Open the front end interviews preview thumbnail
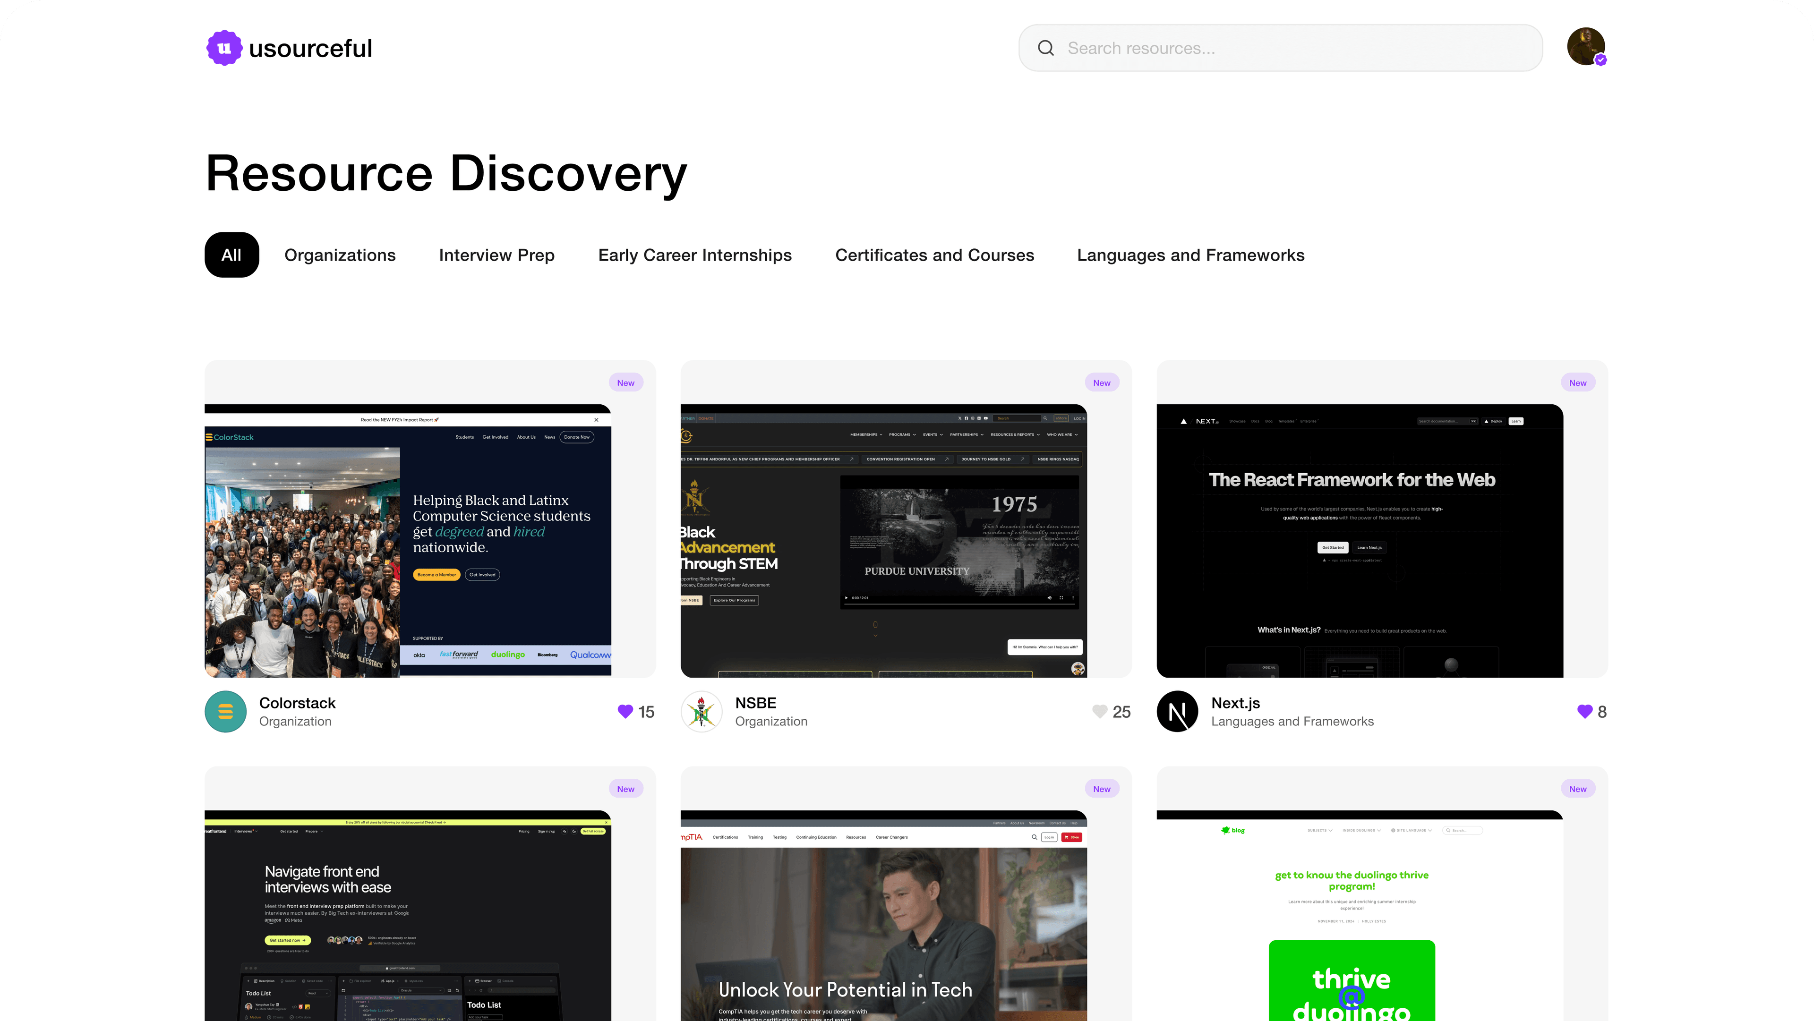 pyautogui.click(x=408, y=915)
